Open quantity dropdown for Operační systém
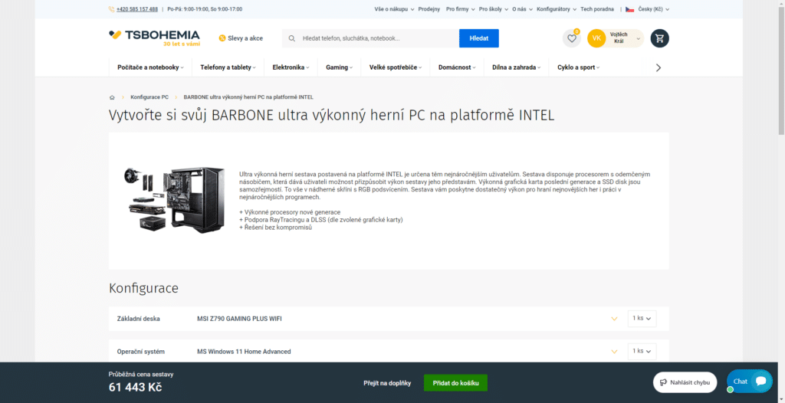 642,351
